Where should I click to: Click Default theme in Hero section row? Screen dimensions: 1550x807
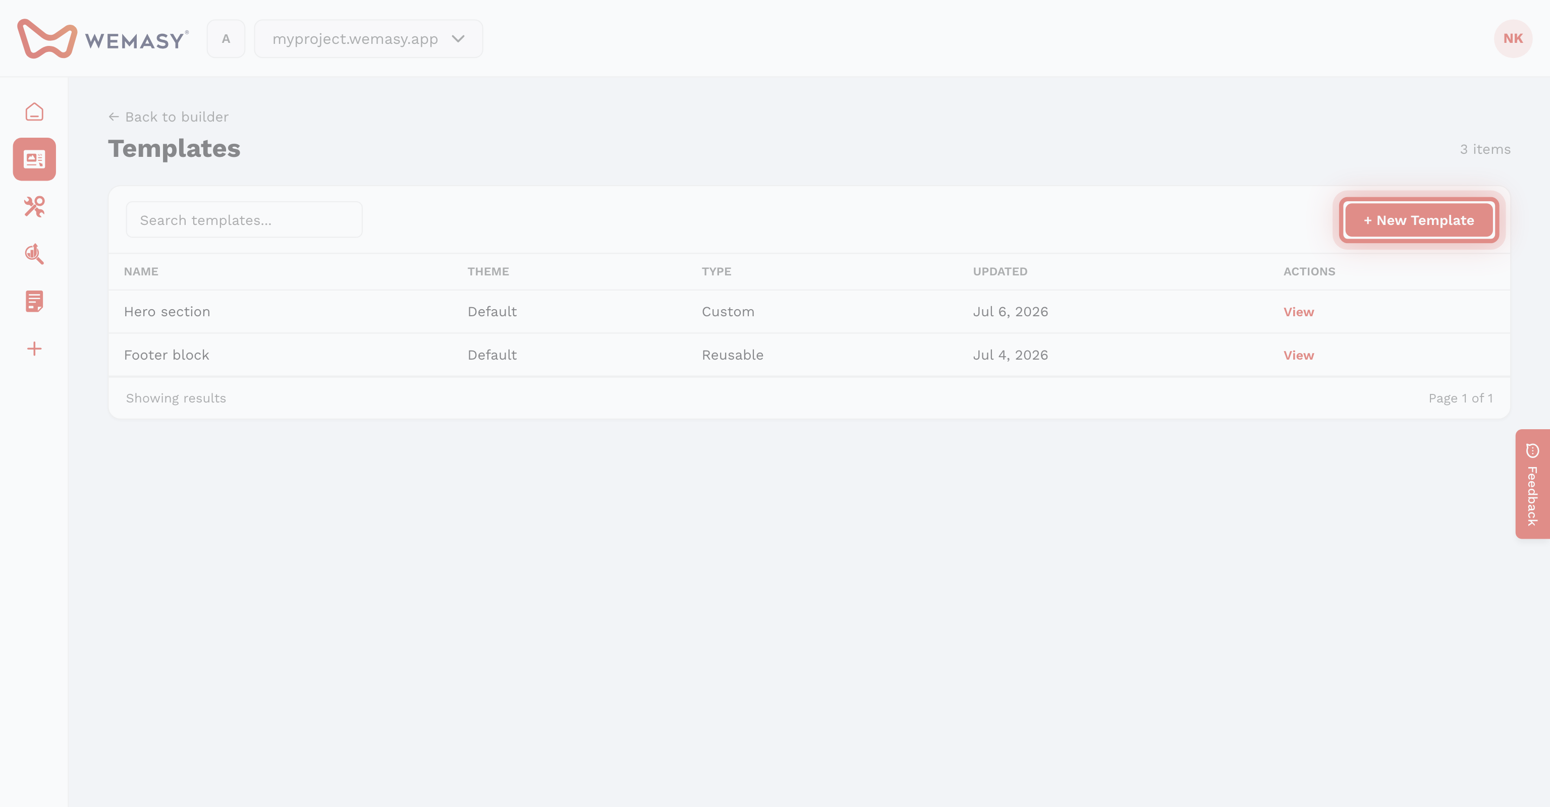point(491,312)
